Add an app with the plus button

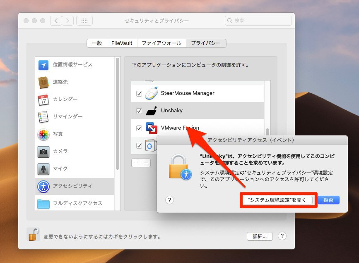[x=136, y=163]
